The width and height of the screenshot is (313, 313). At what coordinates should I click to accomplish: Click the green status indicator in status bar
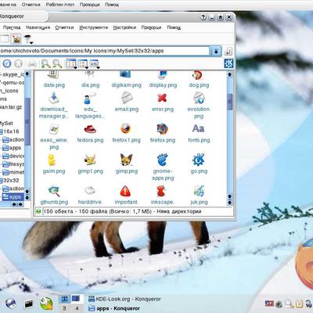(38, 211)
